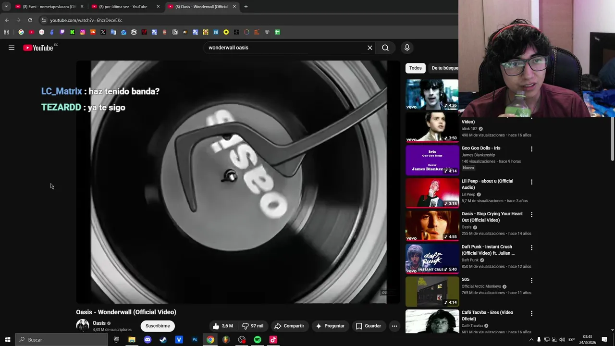The image size is (615, 346).
Task: Like the video with 3,6 M likes
Action: [223, 326]
